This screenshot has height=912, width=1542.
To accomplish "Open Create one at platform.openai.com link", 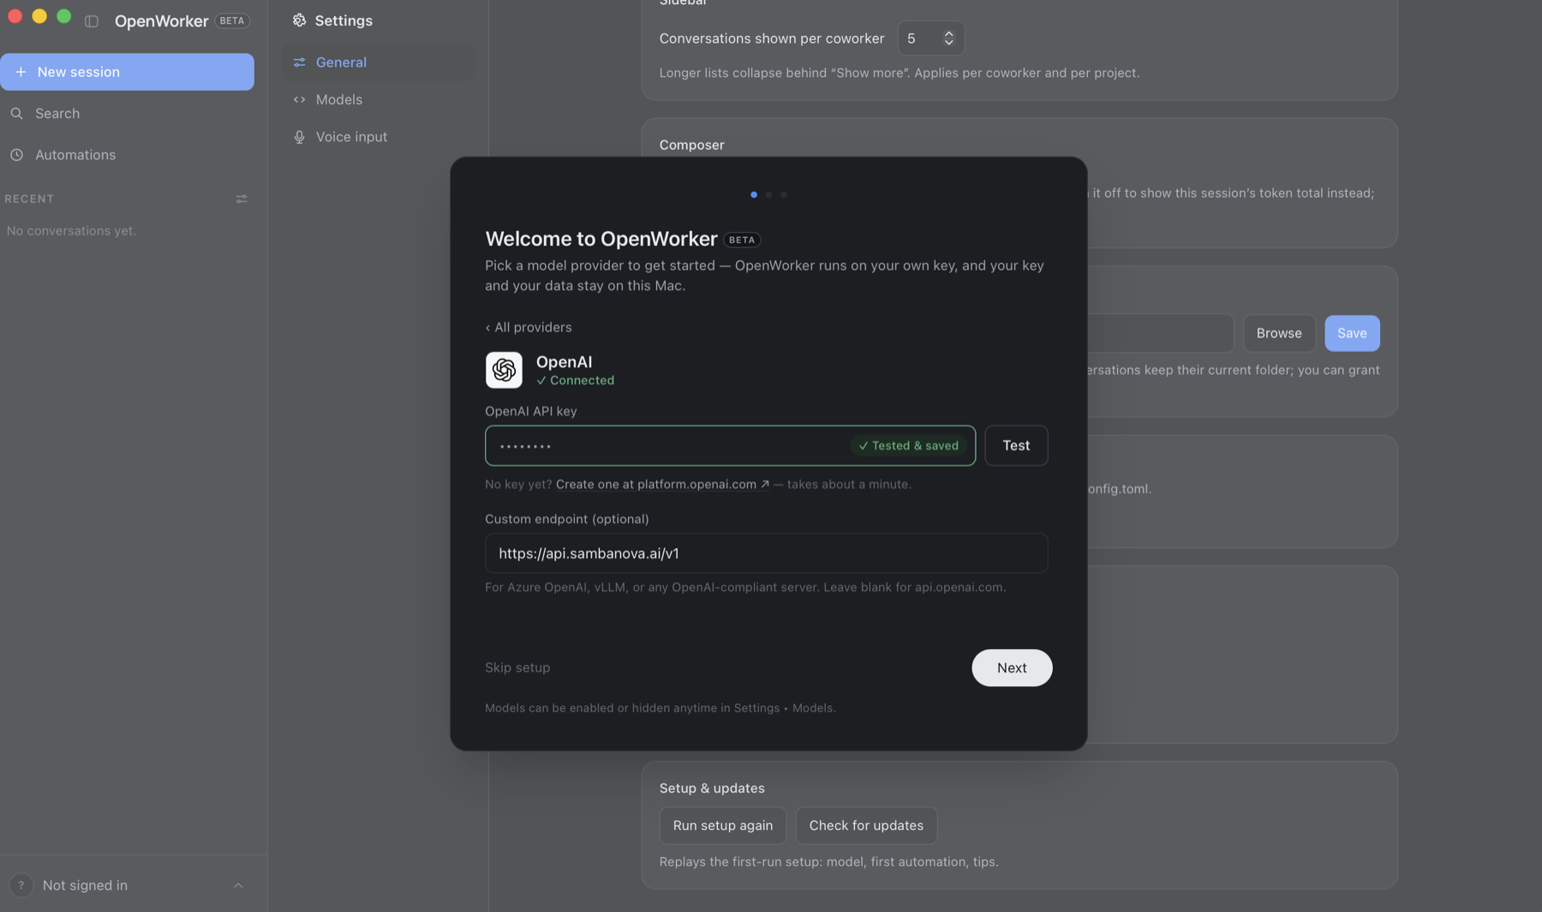I will (662, 485).
